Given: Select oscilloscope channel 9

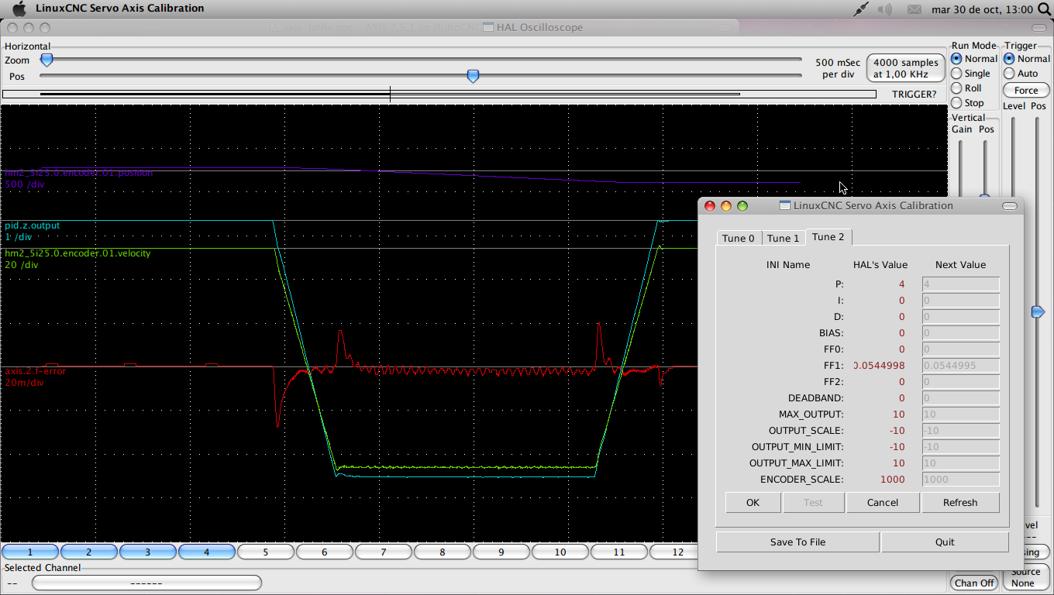Looking at the screenshot, I should 501,552.
